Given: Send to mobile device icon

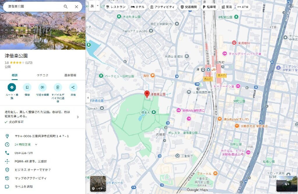Looking at the screenshot, I should (x=58, y=87).
